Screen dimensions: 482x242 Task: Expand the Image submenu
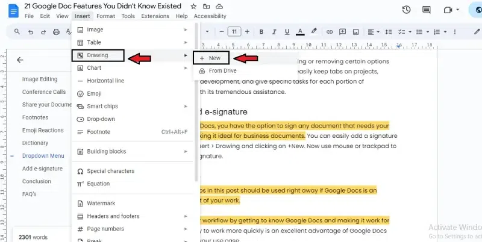click(x=133, y=29)
